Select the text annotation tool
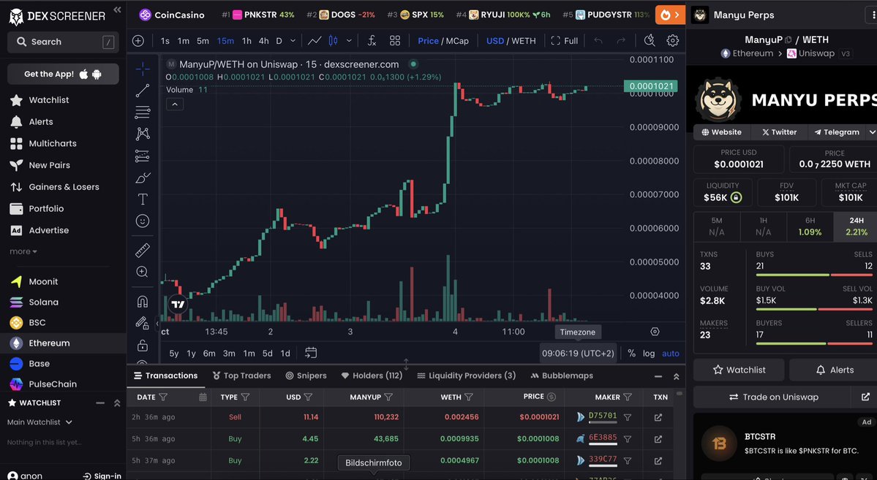 [x=143, y=199]
